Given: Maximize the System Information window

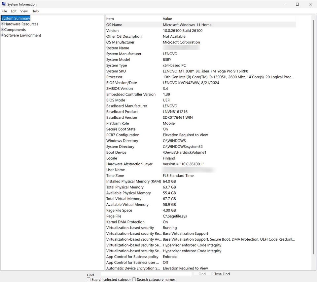Looking at the screenshot, I should coord(297,4).
